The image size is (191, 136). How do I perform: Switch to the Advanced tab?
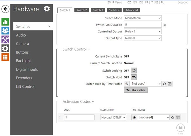(131, 10)
